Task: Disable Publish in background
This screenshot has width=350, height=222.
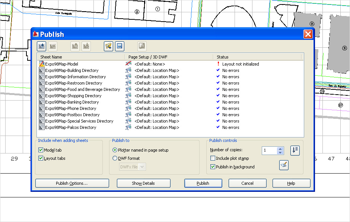Action: point(213,167)
